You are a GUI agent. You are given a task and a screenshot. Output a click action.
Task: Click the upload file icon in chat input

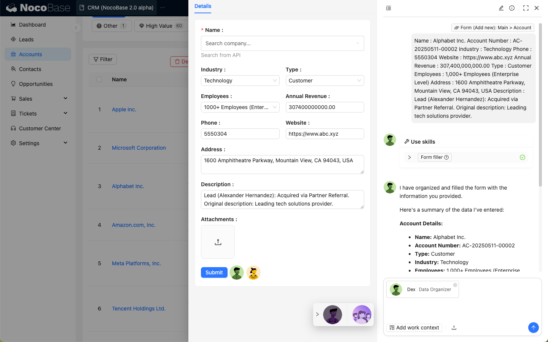454,328
